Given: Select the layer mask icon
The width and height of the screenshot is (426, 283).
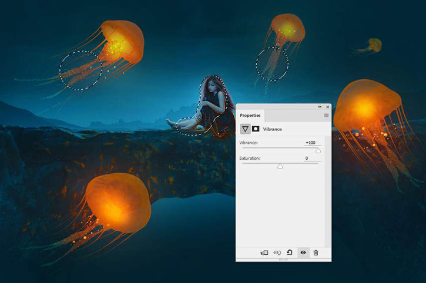Looking at the screenshot, I should coord(256,129).
